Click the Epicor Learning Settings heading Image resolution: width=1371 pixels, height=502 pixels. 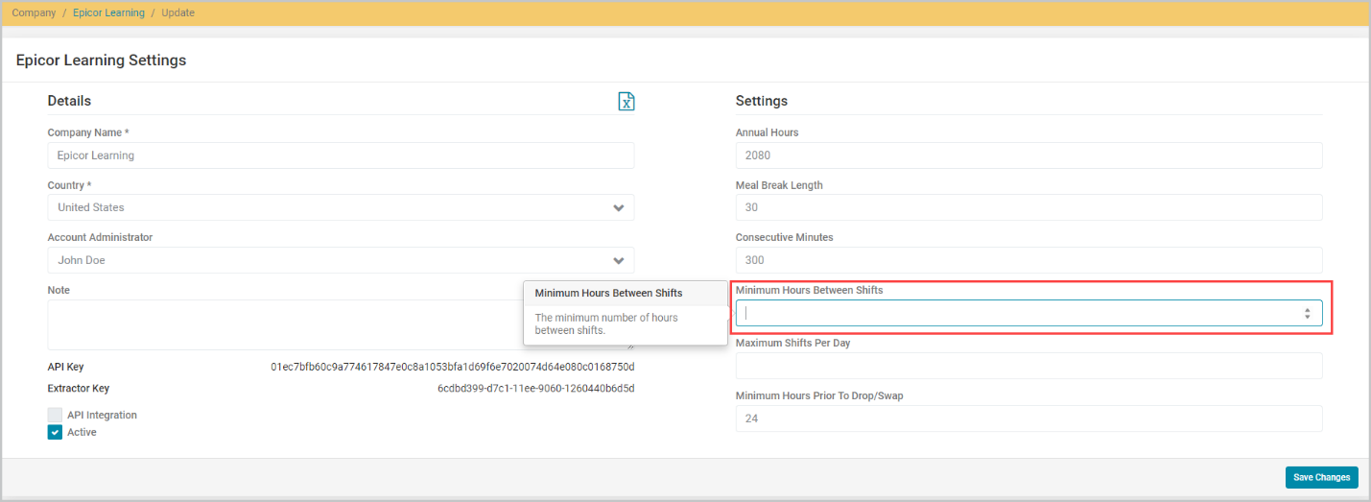coord(101,60)
